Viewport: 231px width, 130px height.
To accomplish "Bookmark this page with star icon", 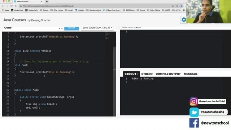I will click(181, 6).
